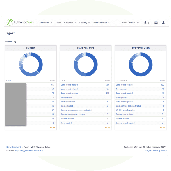Select the WHOIS preset updated row

125,110
